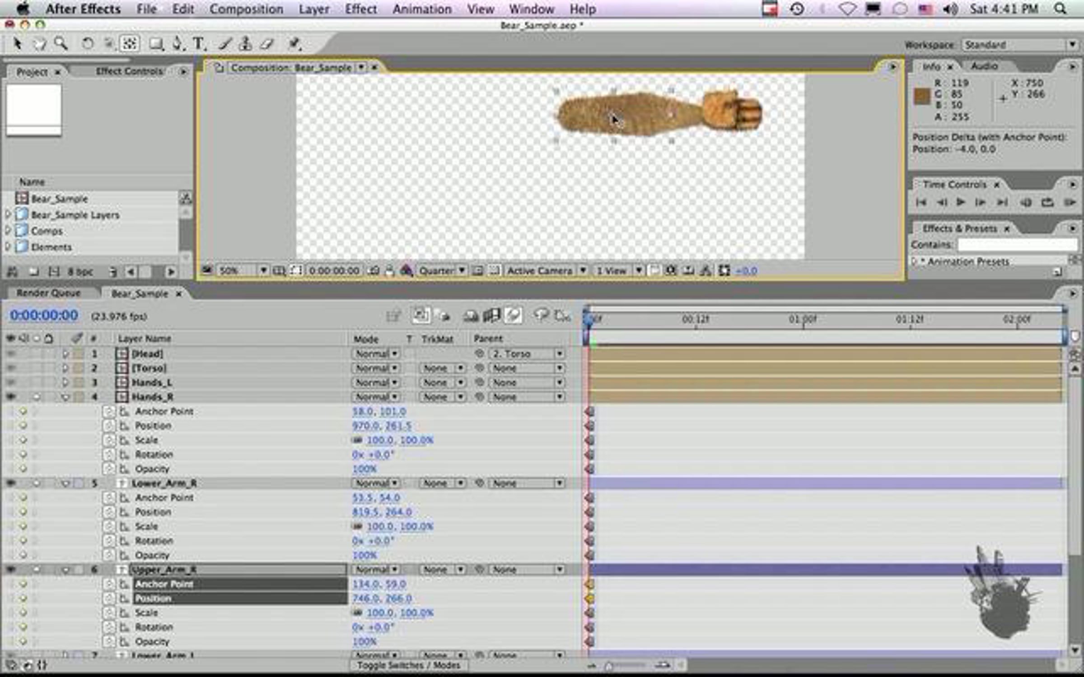Click the volume icon in menu bar

pyautogui.click(x=950, y=9)
